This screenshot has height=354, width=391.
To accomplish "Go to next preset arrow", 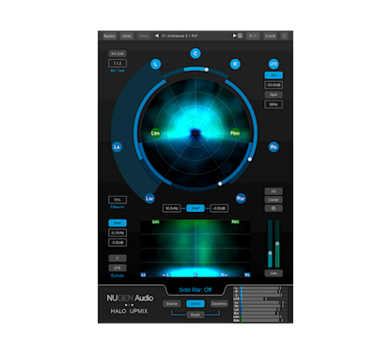I will (x=234, y=36).
